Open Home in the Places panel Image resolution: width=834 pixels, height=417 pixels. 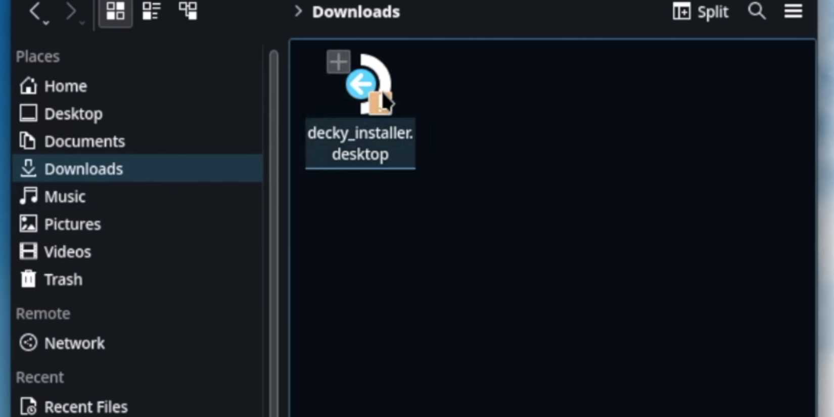[65, 86]
